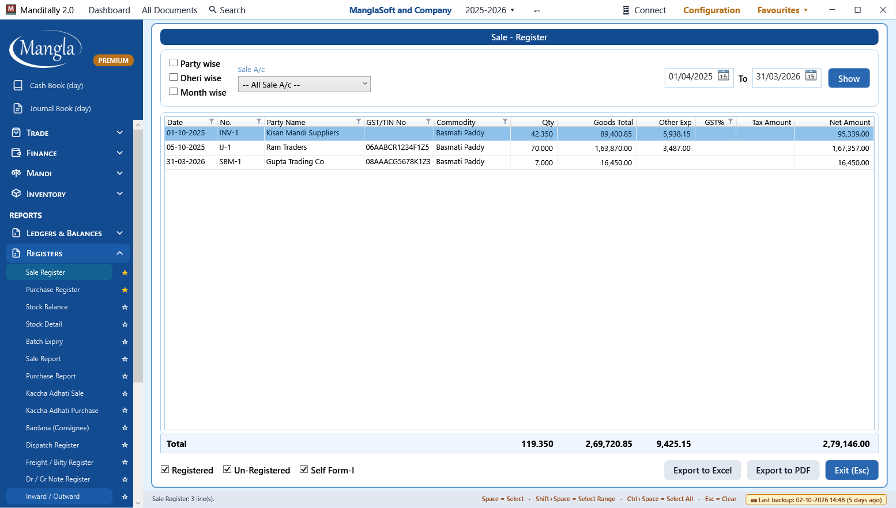
Task: Select the Ram Traders row
Action: pos(519,148)
